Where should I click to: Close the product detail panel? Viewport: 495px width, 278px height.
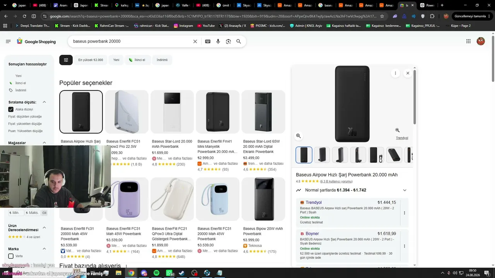(x=408, y=73)
